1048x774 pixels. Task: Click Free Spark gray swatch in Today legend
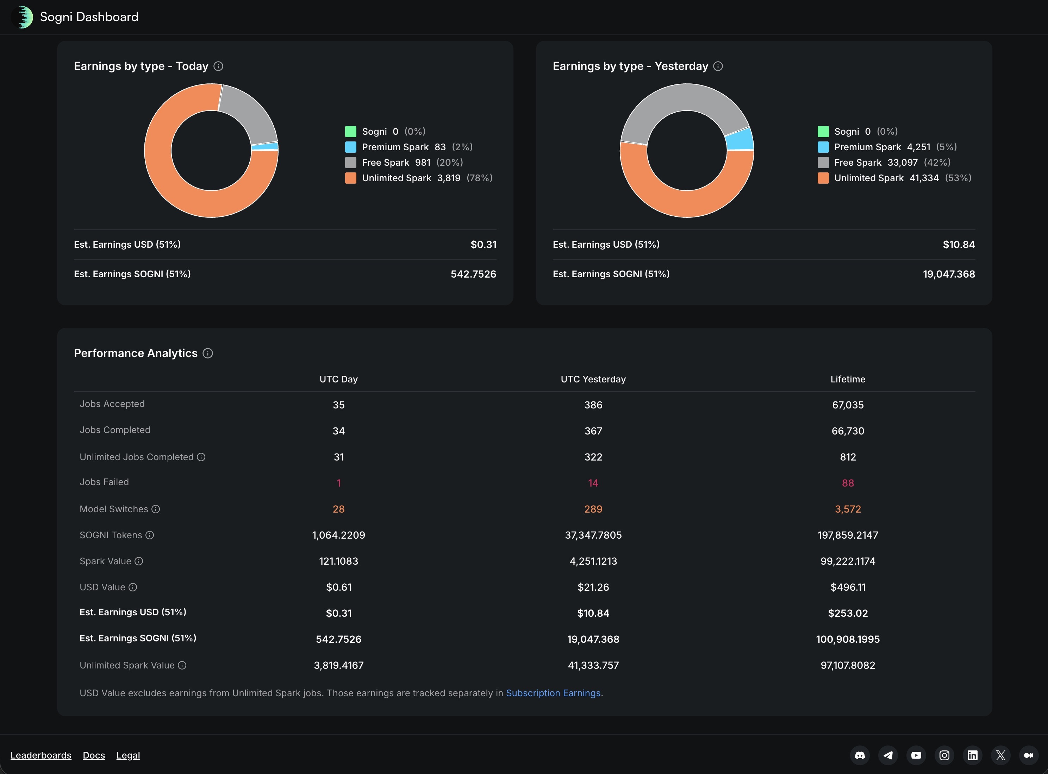tap(351, 163)
